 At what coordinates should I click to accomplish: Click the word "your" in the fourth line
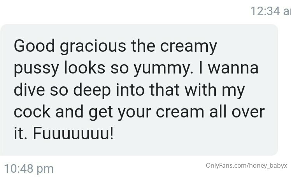134,113
